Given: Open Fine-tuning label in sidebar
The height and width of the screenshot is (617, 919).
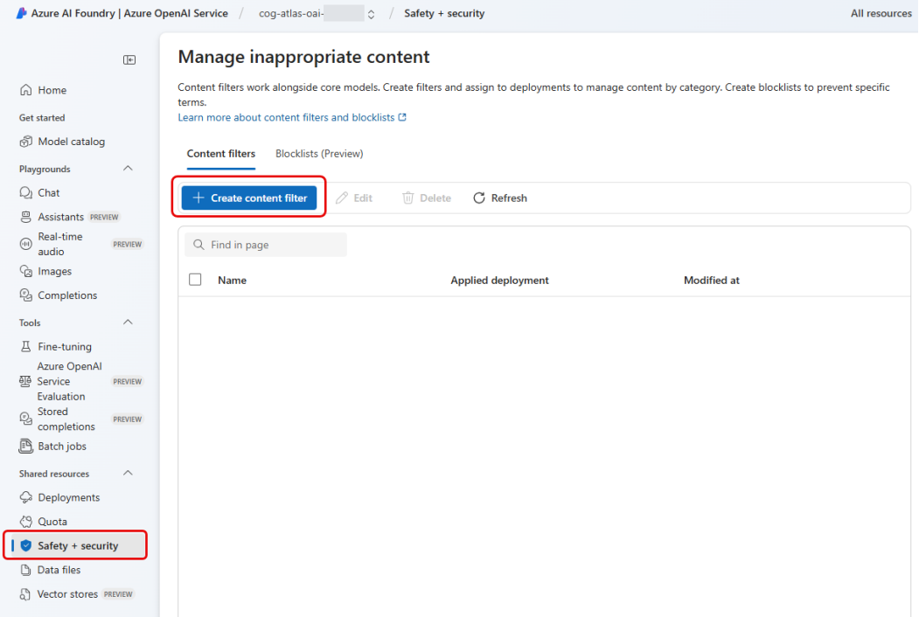Looking at the screenshot, I should 65,346.
